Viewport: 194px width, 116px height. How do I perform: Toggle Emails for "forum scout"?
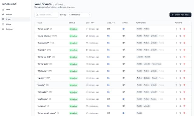click(x=124, y=29)
